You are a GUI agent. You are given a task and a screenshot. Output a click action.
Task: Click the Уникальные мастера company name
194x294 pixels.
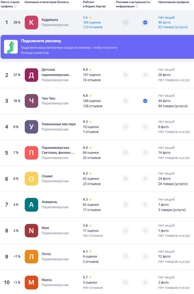pos(59,124)
